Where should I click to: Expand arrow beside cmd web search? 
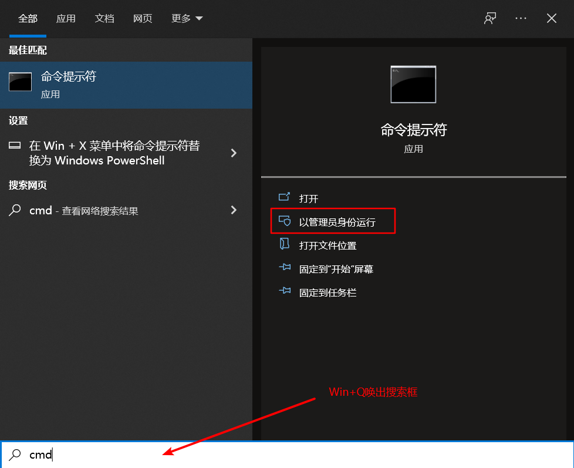(x=234, y=210)
